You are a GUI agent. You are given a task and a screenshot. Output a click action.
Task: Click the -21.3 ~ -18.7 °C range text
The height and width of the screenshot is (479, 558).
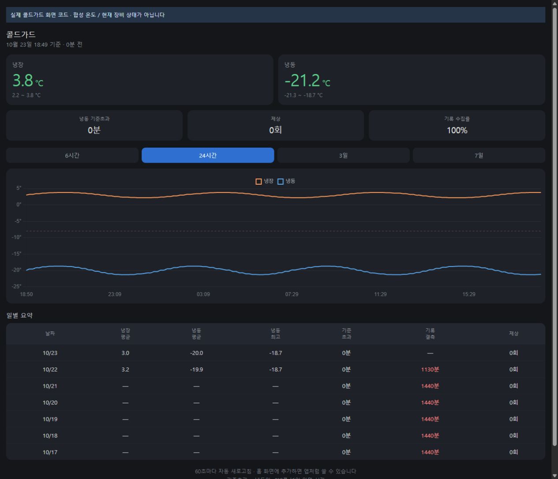303,95
